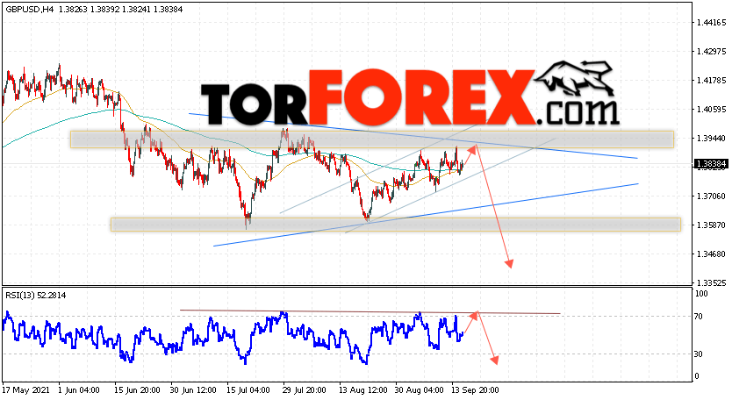This screenshot has width=732, height=400.
Task: Click the RSI scale value 100
Action: [x=701, y=294]
